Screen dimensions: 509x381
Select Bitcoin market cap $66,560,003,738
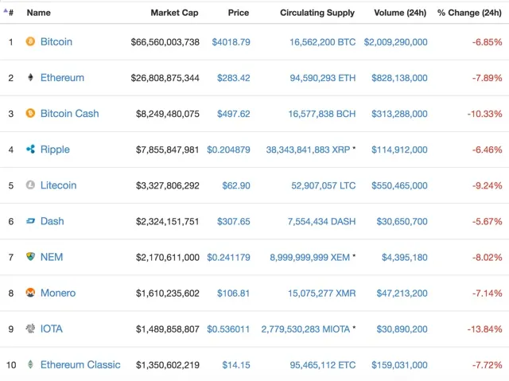point(165,42)
